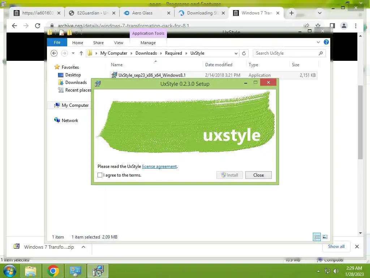Image resolution: width=370 pixels, height=278 pixels.
Task: Open Favorites in the navigation pane
Action: [70, 67]
